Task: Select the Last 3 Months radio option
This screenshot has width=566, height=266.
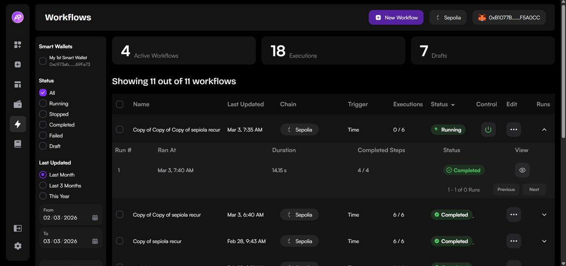Action: [x=42, y=185]
